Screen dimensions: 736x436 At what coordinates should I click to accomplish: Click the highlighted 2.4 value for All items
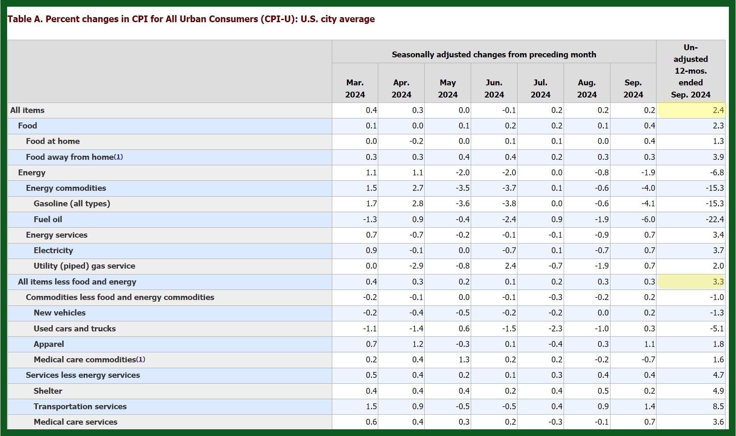[x=718, y=110]
